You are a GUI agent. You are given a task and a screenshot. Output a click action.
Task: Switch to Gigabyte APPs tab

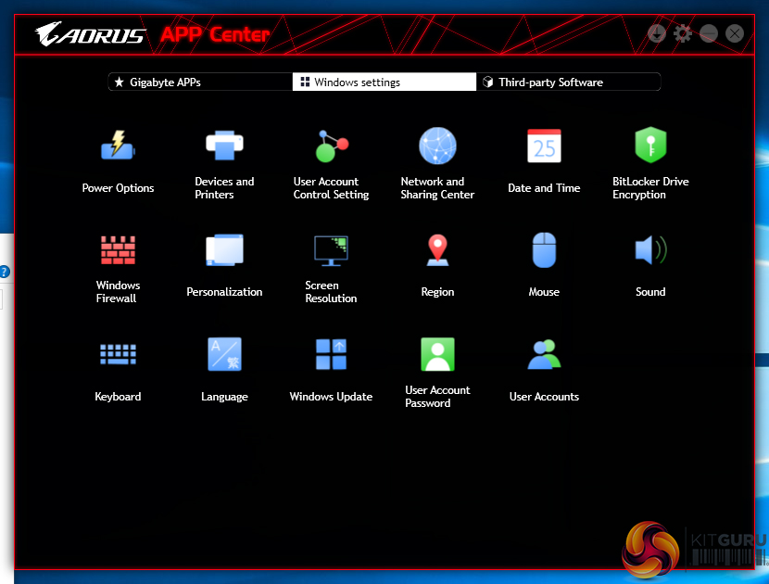(200, 83)
